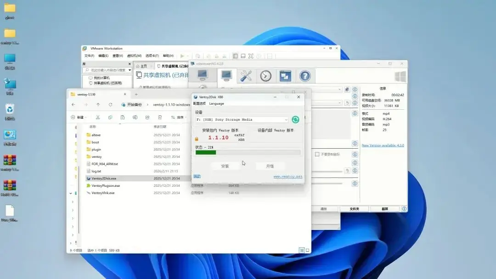Click the Ventoy installation progress bar
Screen dimensions: 496x279
coord(248,152)
